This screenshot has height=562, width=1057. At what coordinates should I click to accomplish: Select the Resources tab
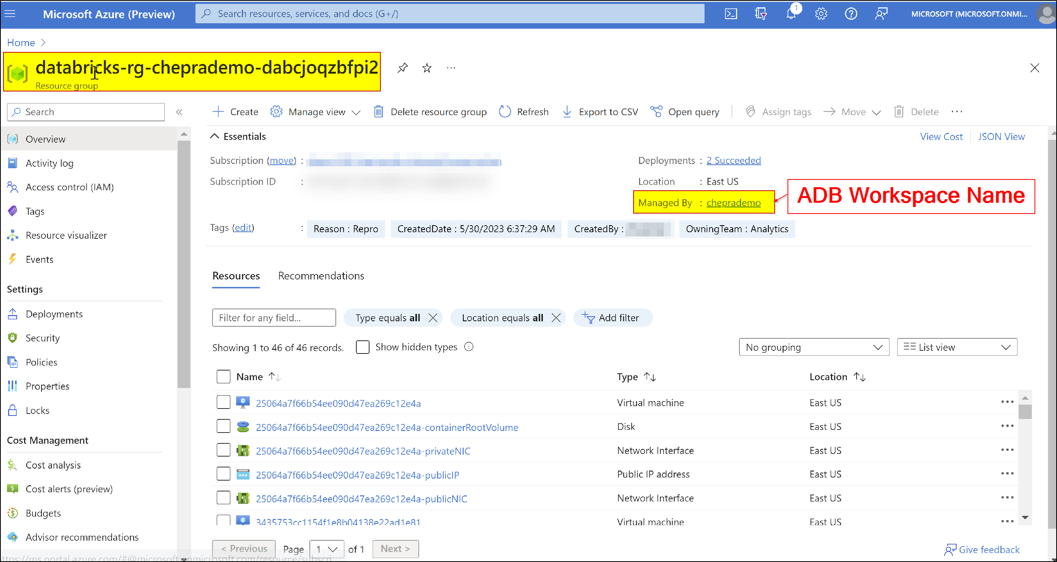[236, 276]
